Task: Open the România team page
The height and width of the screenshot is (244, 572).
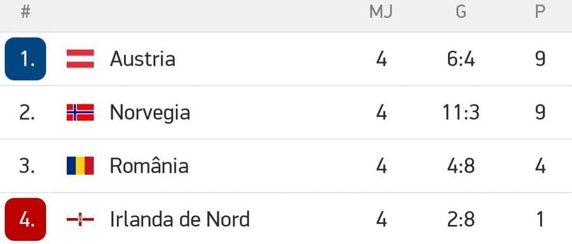Action: [149, 166]
